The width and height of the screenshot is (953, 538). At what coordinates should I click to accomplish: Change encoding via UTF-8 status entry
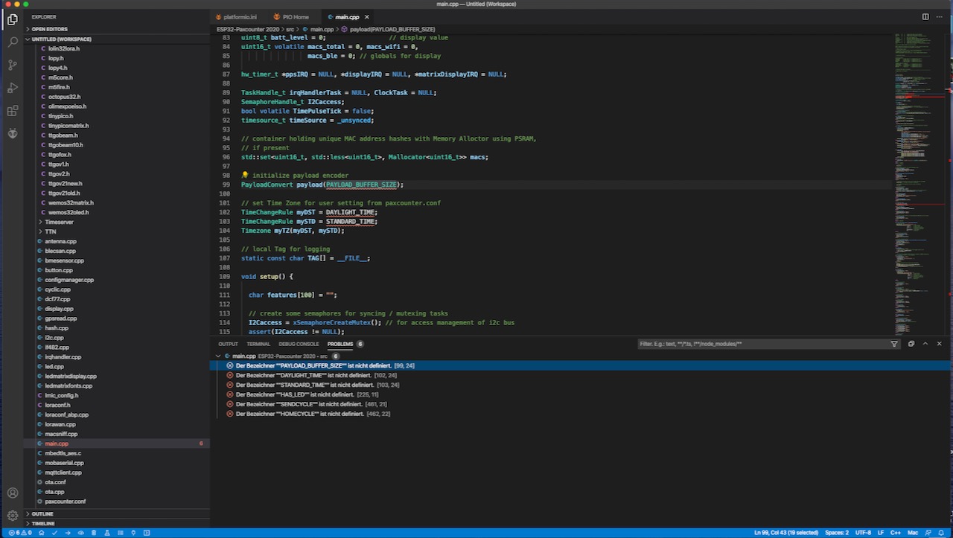[863, 533]
